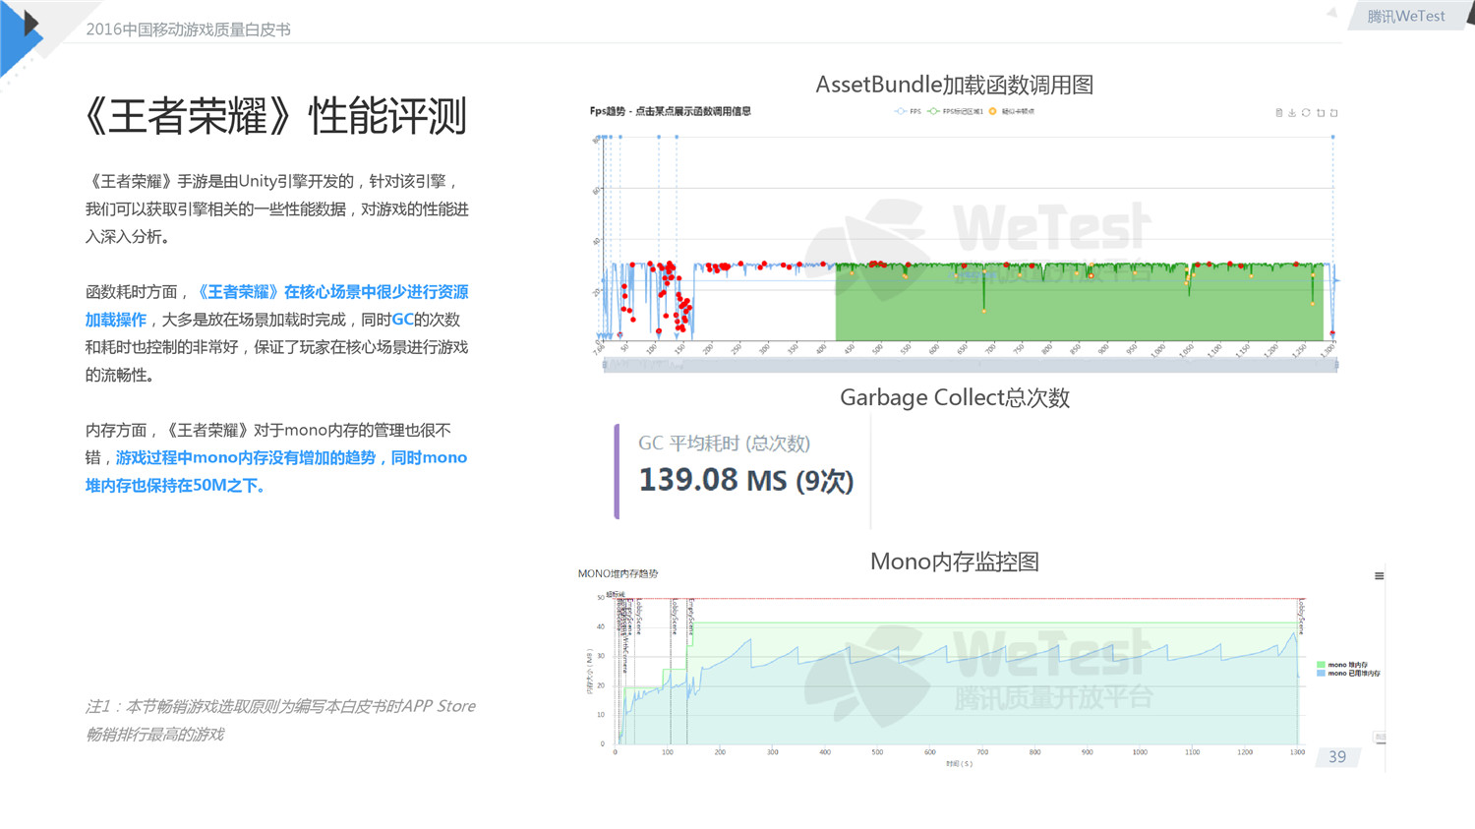
Task: Click the paragraph line 入深入分析。
Action: coord(128,237)
